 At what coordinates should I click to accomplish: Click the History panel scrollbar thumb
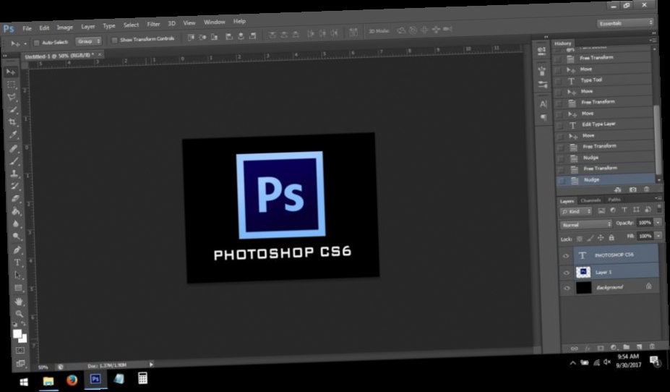(x=657, y=138)
